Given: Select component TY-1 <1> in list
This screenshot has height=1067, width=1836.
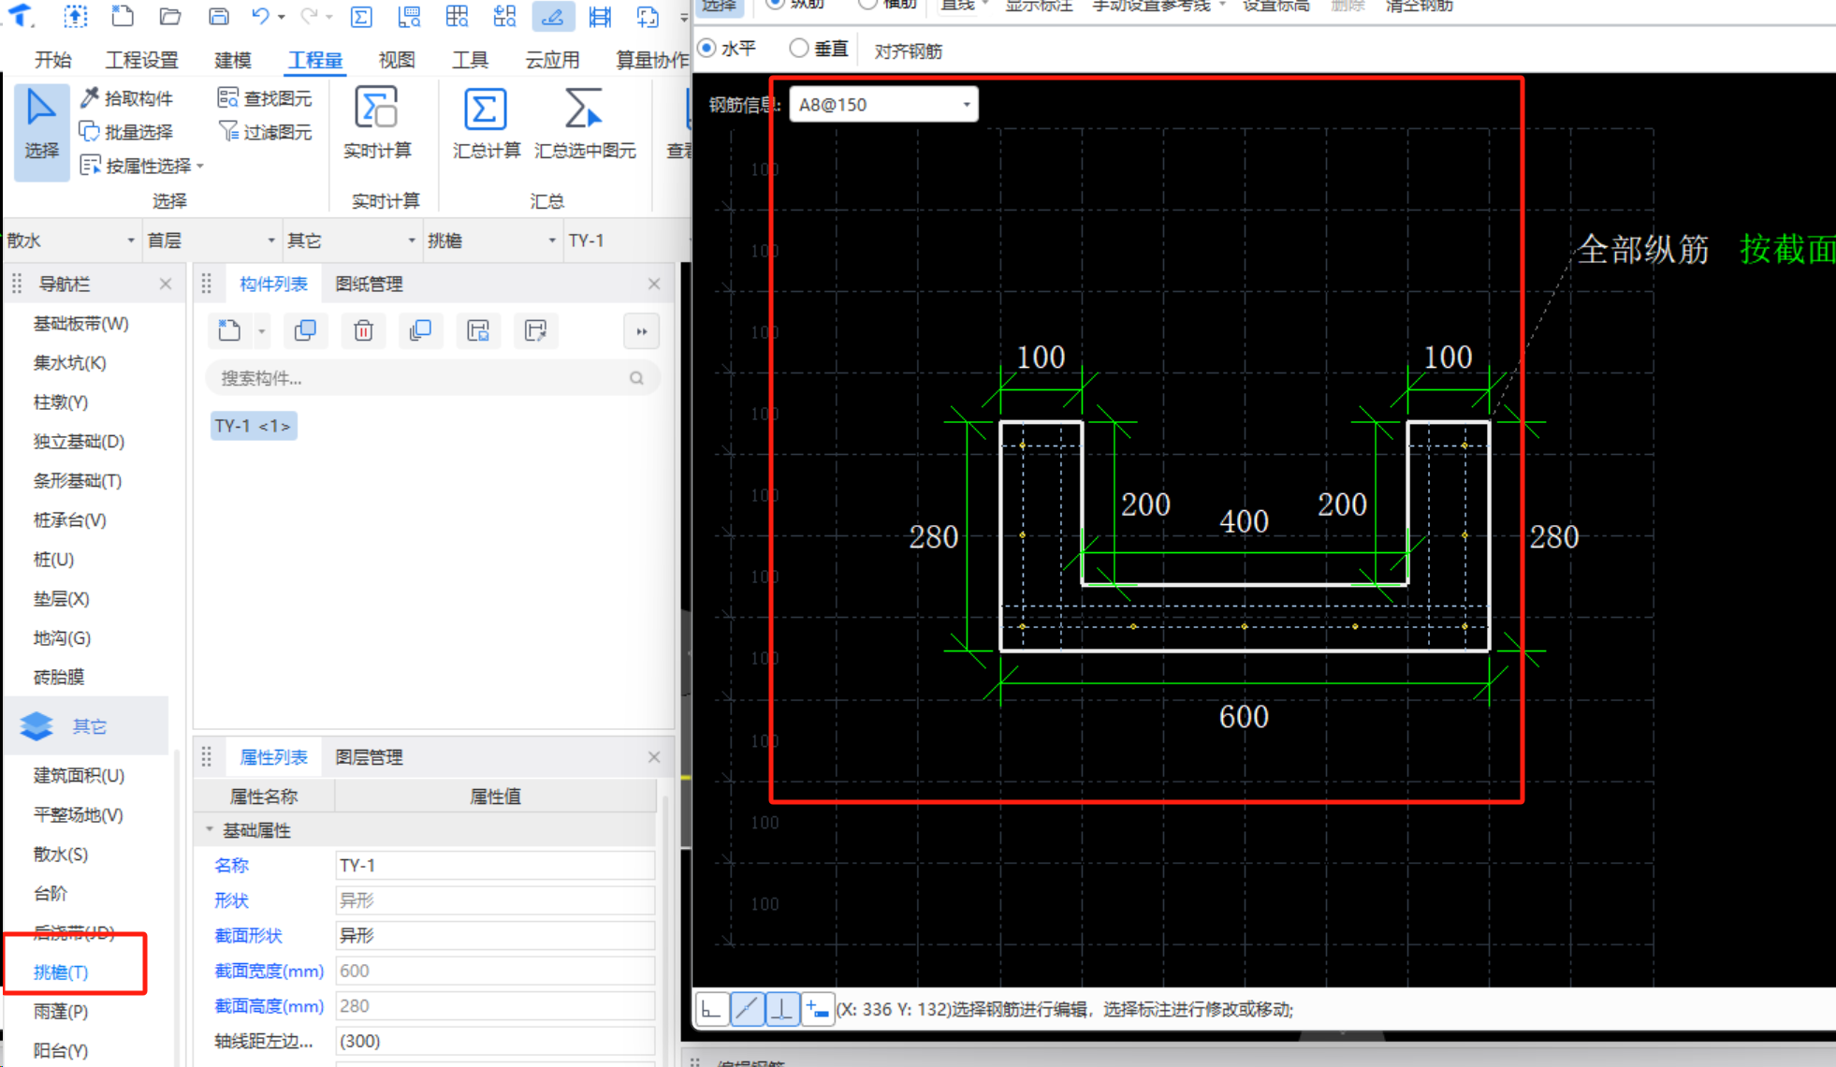Looking at the screenshot, I should 254,426.
